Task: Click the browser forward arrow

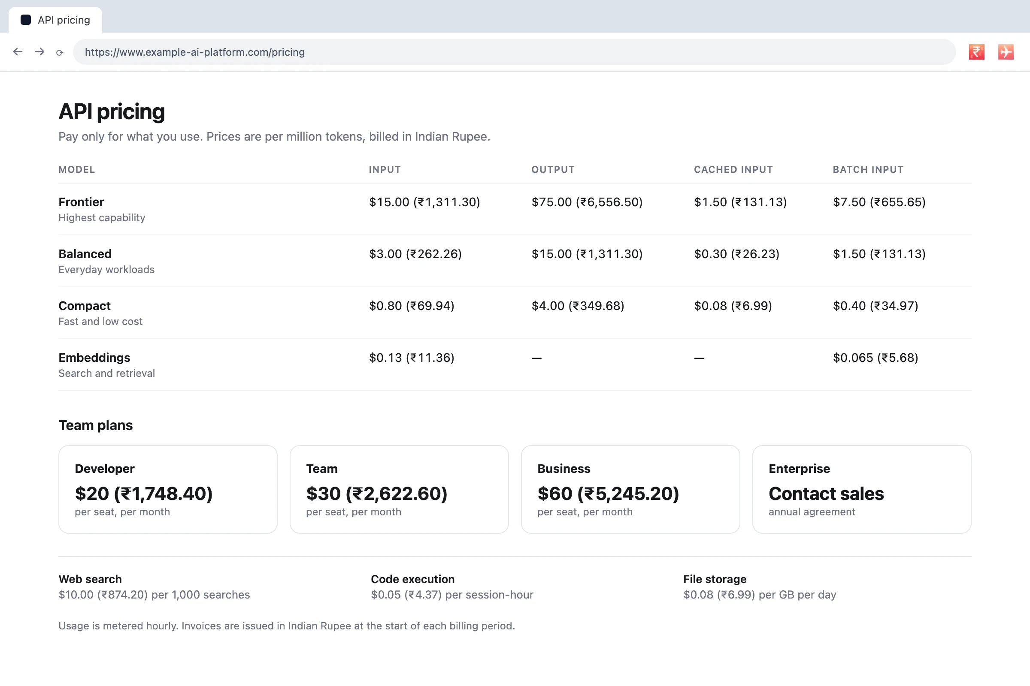Action: pyautogui.click(x=39, y=51)
